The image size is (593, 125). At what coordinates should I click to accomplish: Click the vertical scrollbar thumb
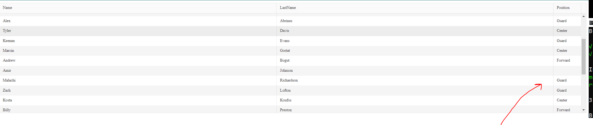pyautogui.click(x=583, y=57)
